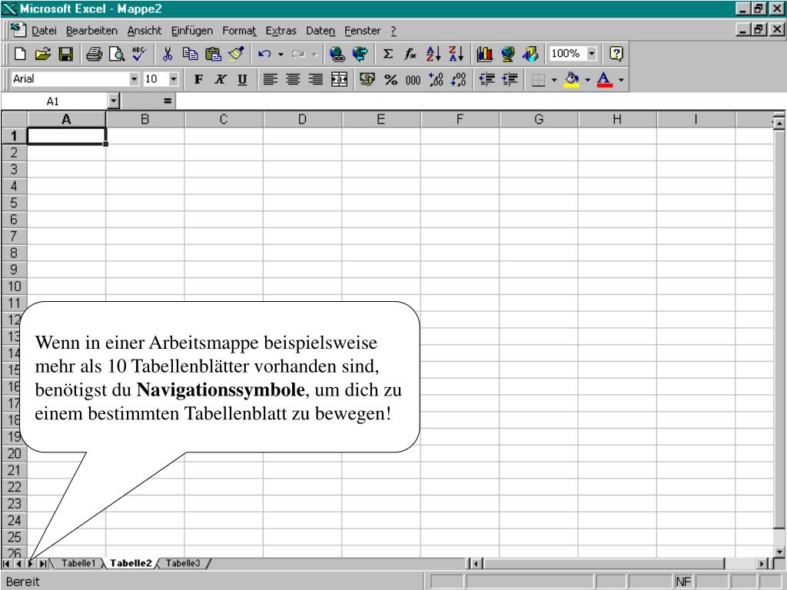Expand the undo history dropdown arrow
Screen dimensions: 787x590
(281, 55)
